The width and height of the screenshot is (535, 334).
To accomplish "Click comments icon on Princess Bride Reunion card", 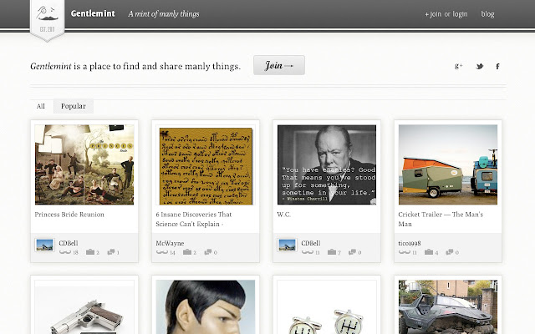I will coord(111,252).
